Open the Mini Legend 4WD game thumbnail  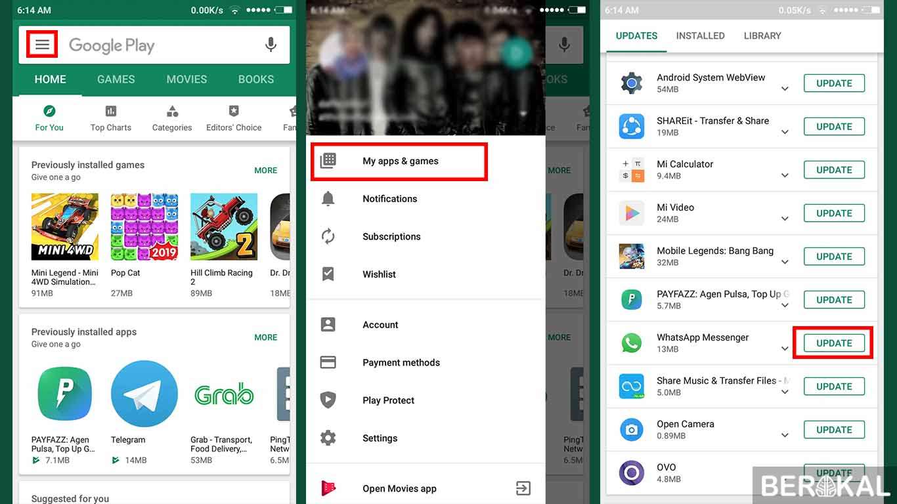click(65, 226)
